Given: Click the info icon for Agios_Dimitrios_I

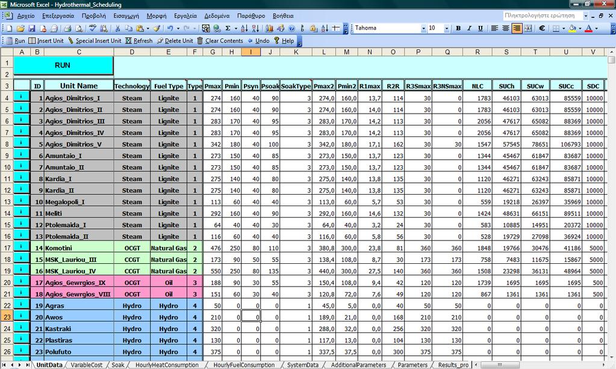Looking at the screenshot, I should point(22,97).
